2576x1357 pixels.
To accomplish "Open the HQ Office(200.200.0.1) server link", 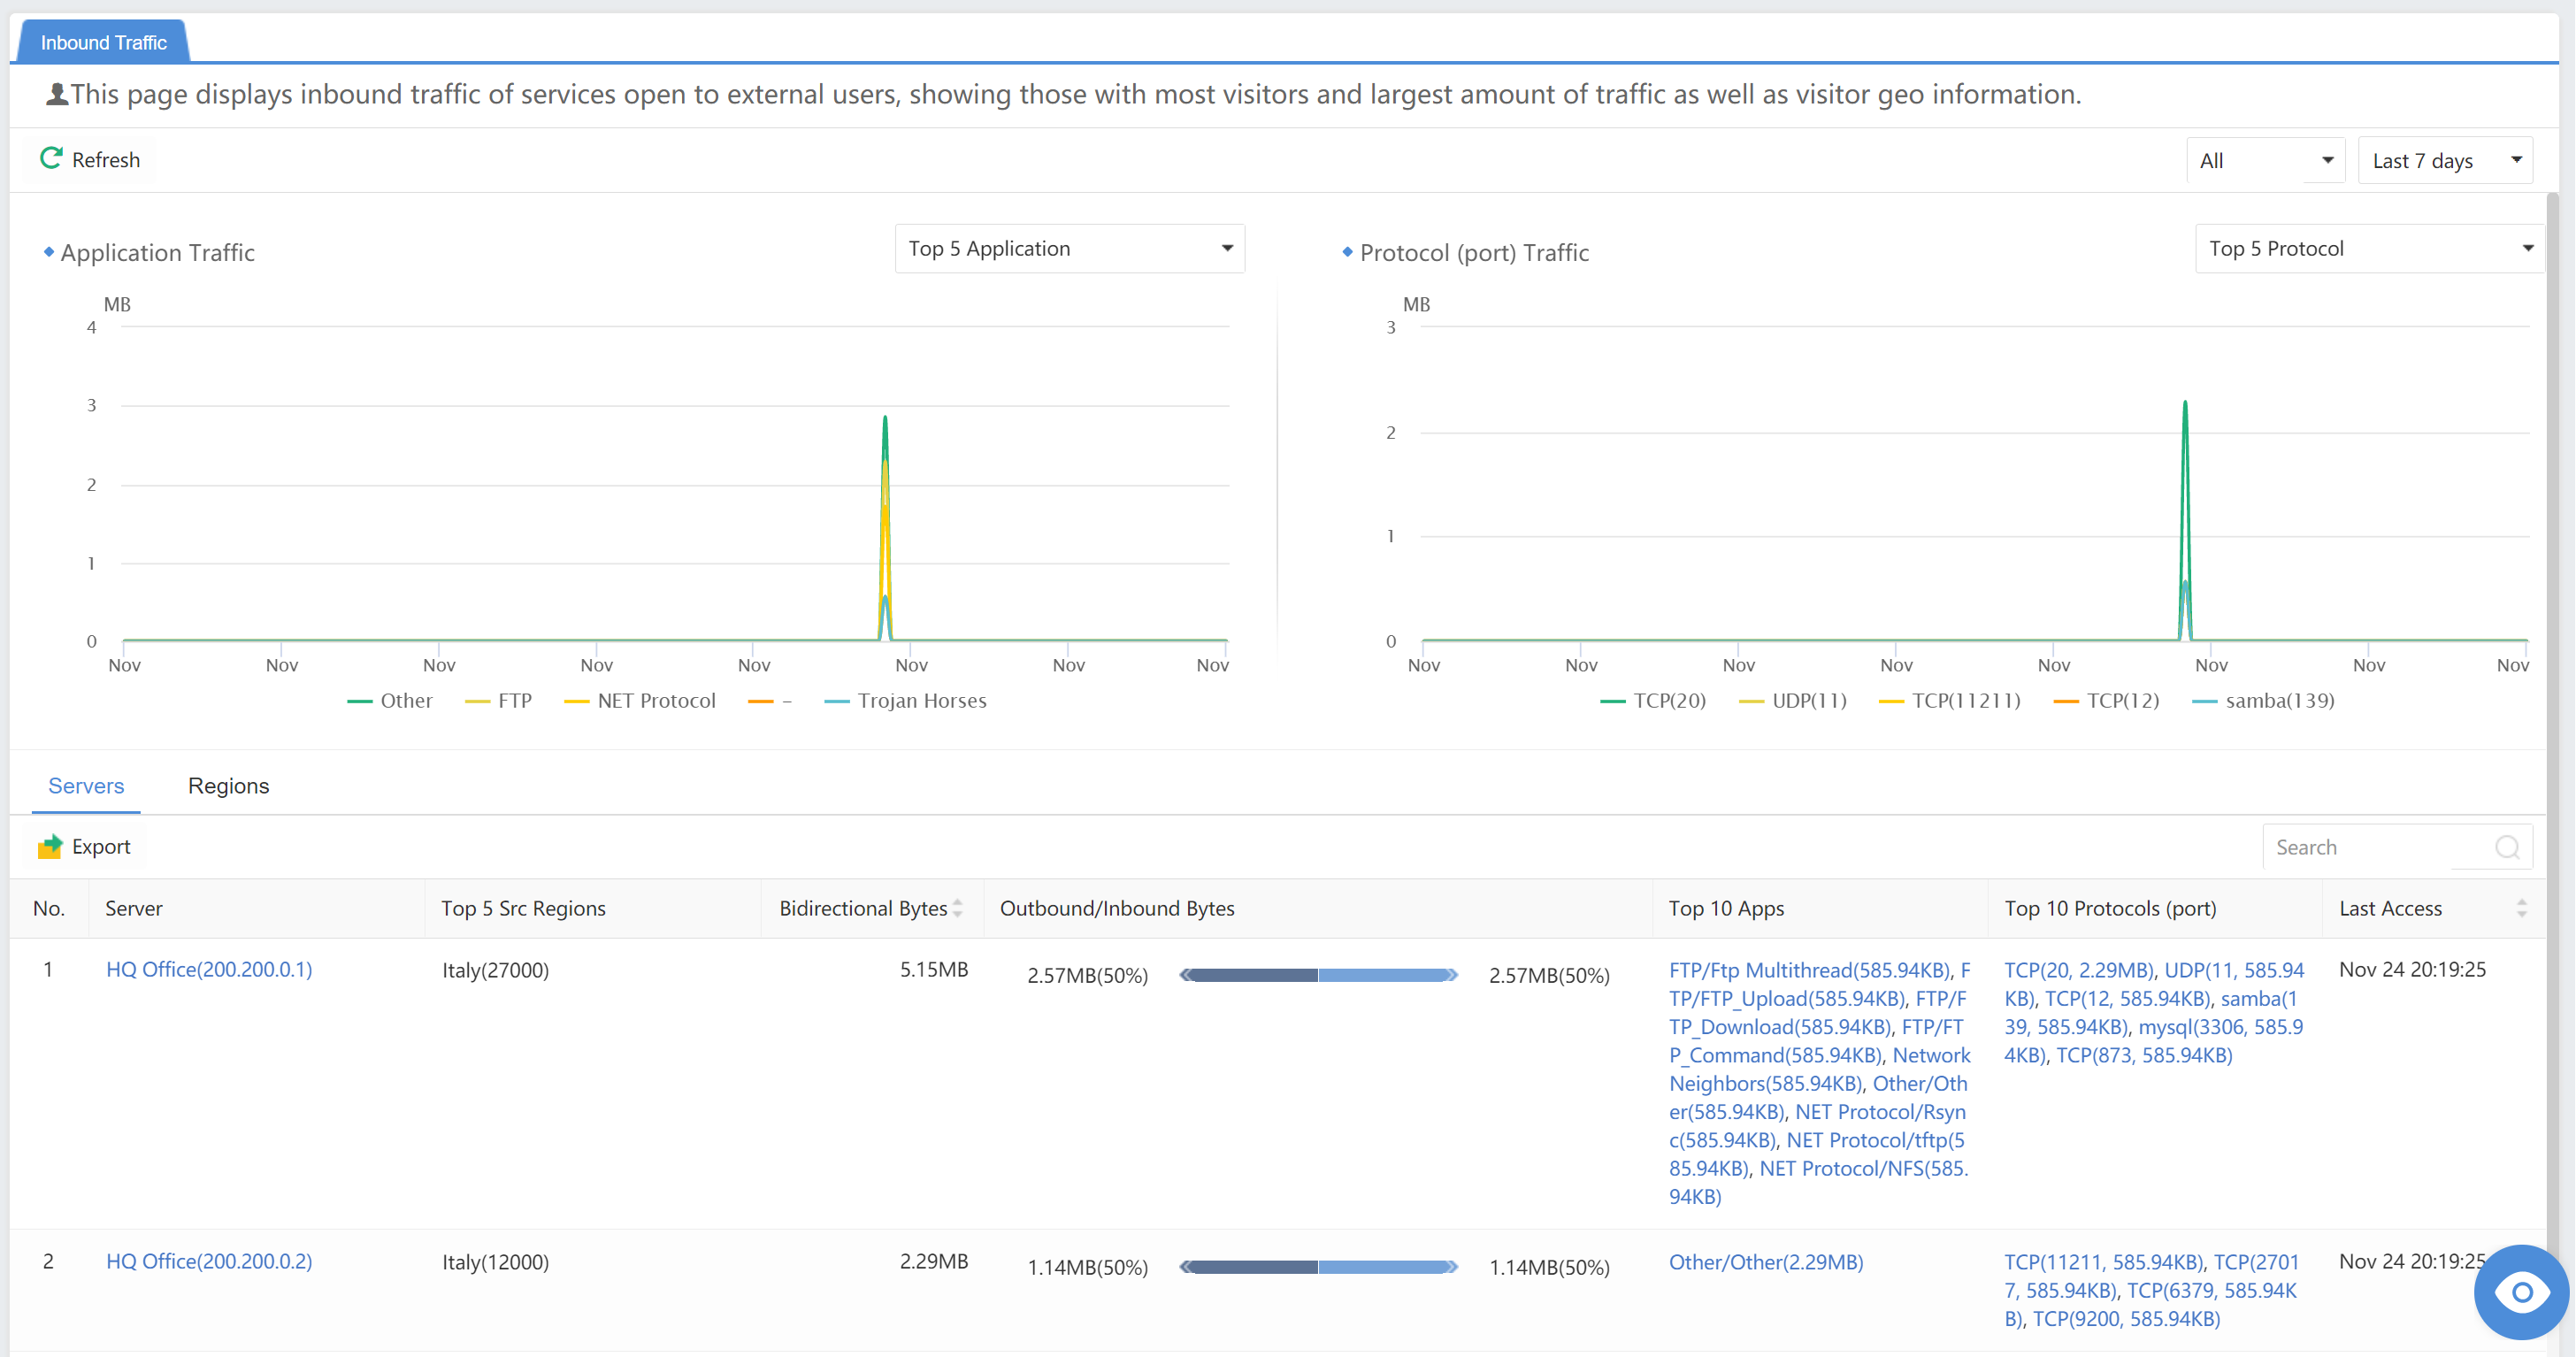I will coord(209,969).
